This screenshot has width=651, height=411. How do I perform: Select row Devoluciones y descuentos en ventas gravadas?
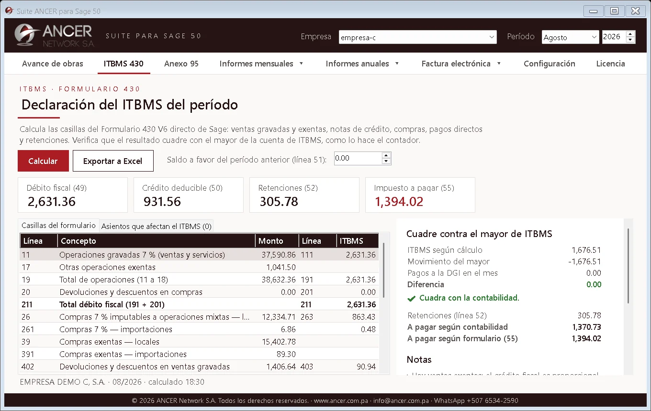pos(199,367)
